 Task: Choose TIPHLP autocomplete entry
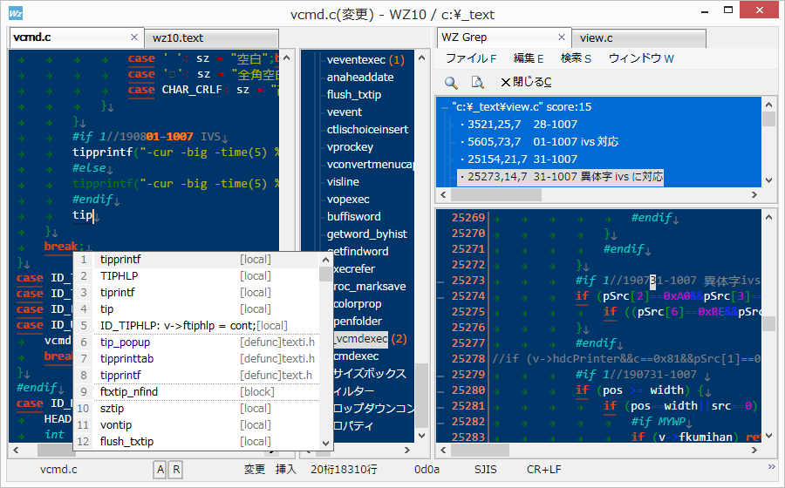pyautogui.click(x=196, y=276)
